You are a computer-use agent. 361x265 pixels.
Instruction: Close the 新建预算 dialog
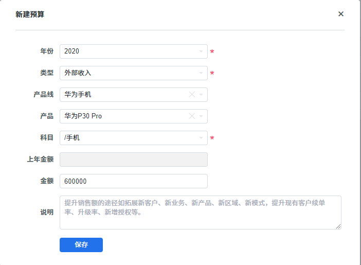340,14
